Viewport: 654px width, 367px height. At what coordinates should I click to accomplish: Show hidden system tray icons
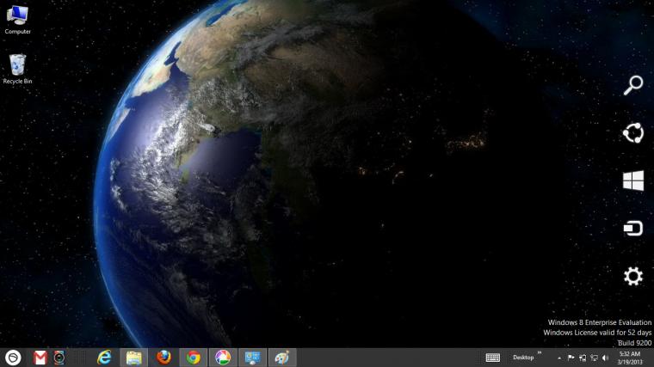pos(559,358)
